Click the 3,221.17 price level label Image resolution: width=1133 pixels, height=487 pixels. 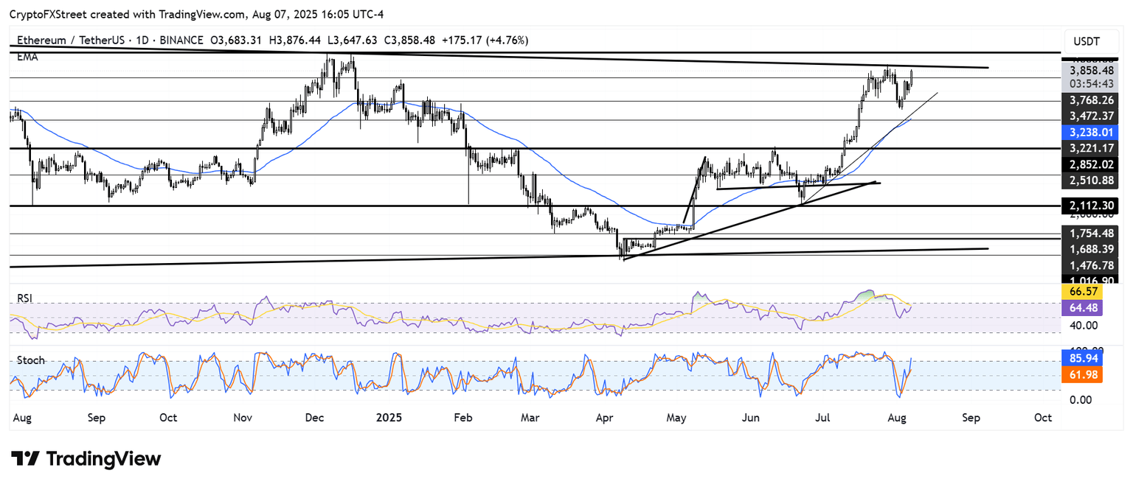tap(1089, 148)
